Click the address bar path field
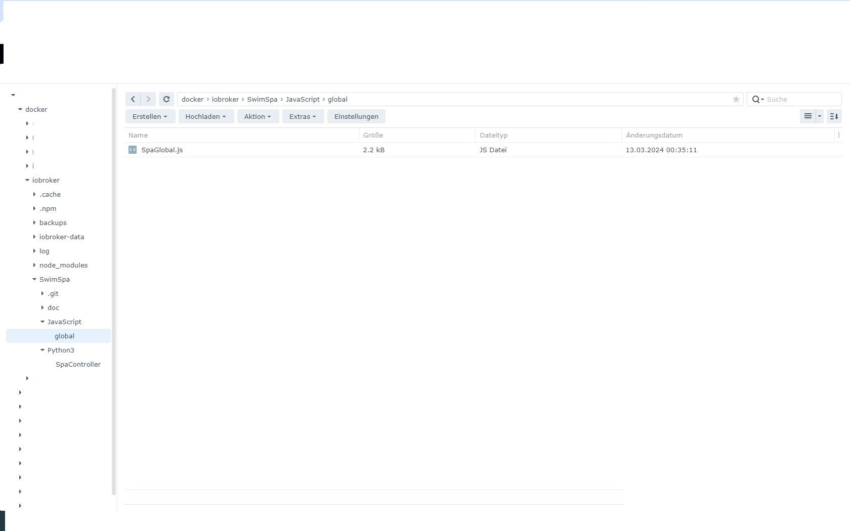Screen dimensions: 850x531 [460, 99]
